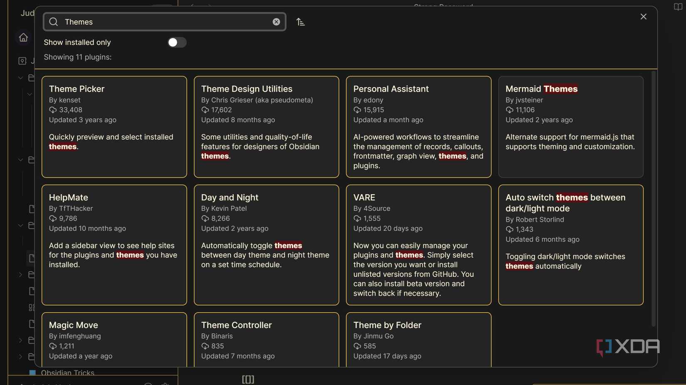686x385 pixels.
Task: Open the HelpMate plugin card
Action: [114, 245]
